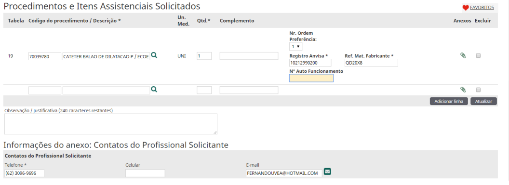The height and width of the screenshot is (185, 509).
Task: Click the Anexos column header
Action: coord(462,20)
